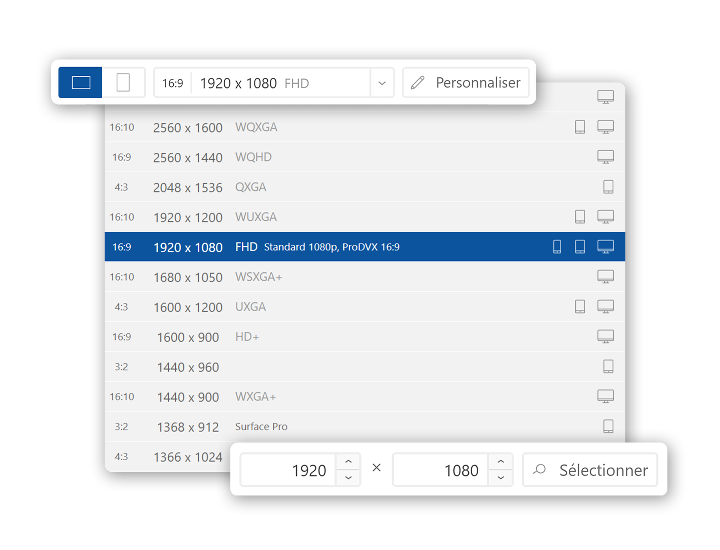Viewport: 720px width, 550px height.
Task: Click monitor icon in WSXGA+ row
Action: pos(606,276)
